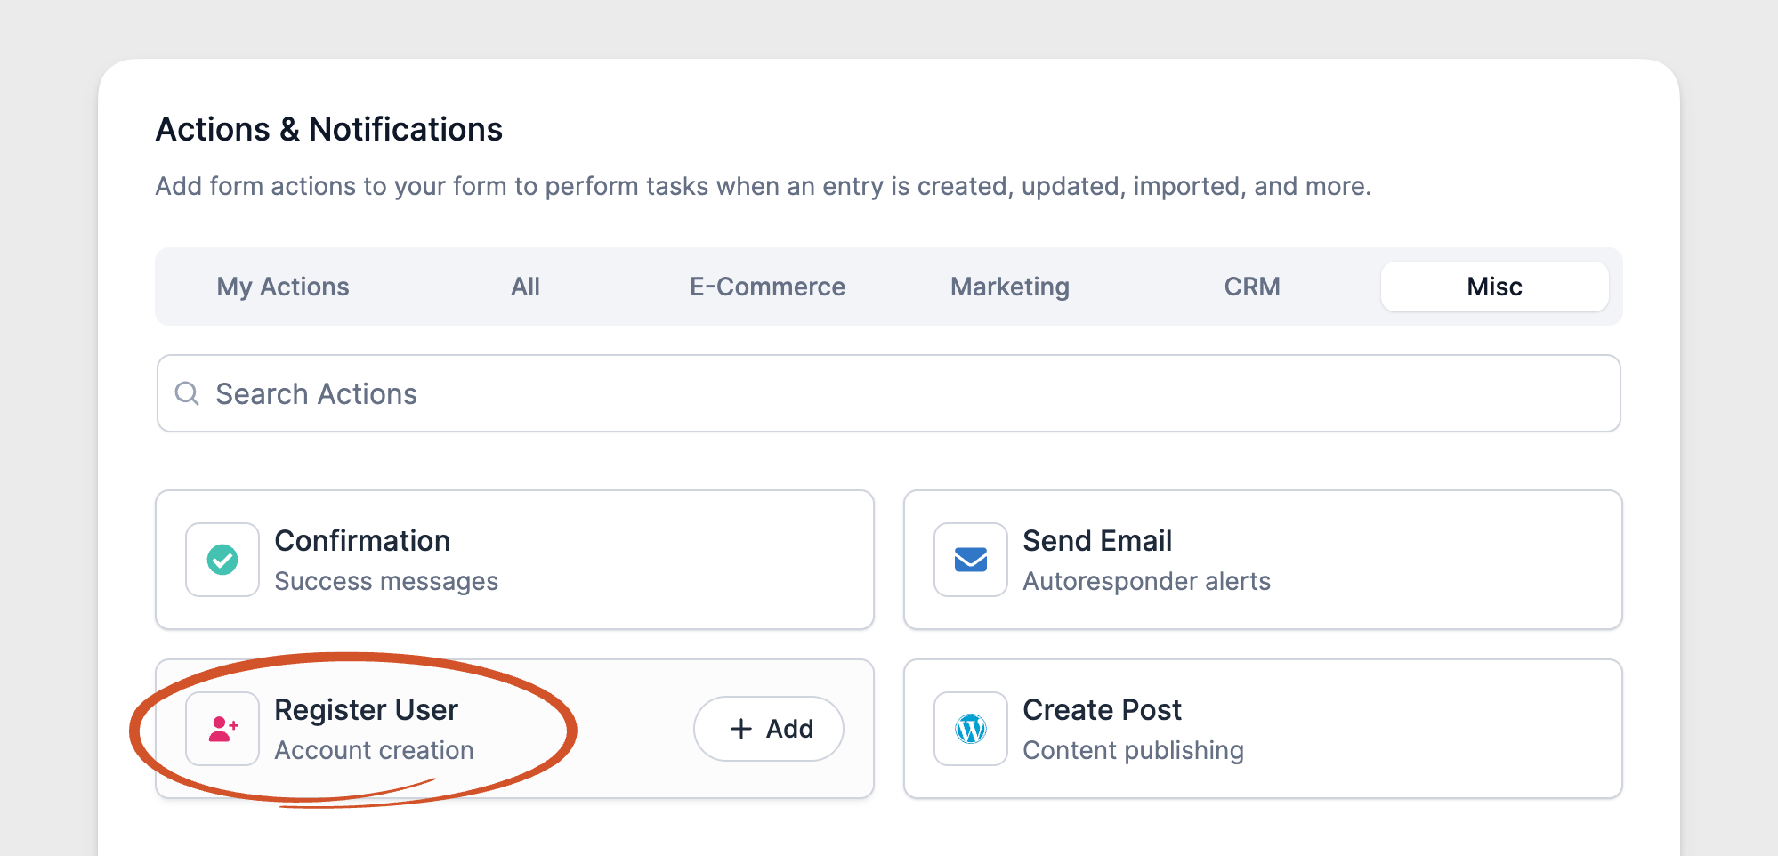Viewport: 1778px width, 856px height.
Task: Add the Register User action
Action: (769, 729)
